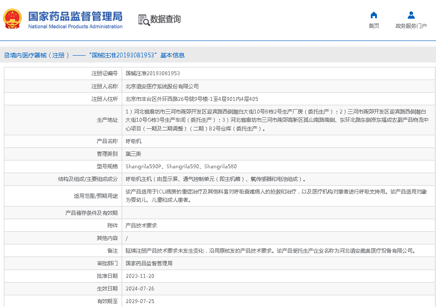This screenshot has height=307, width=436.
Task: Open the 首页 text link
Action: point(374,26)
